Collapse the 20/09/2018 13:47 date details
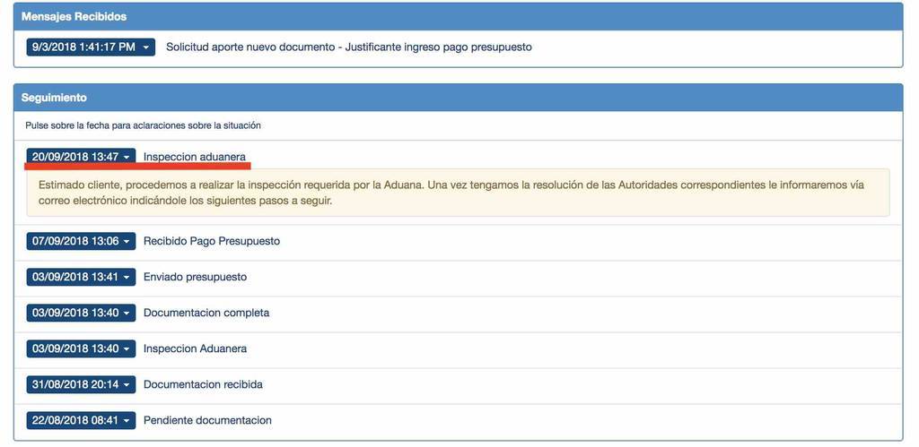 [81, 157]
